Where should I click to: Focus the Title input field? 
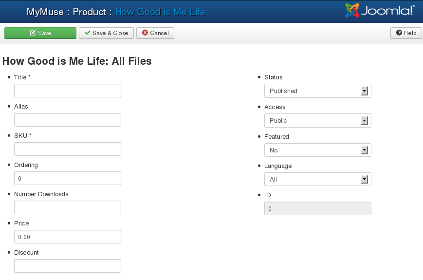pos(68,91)
